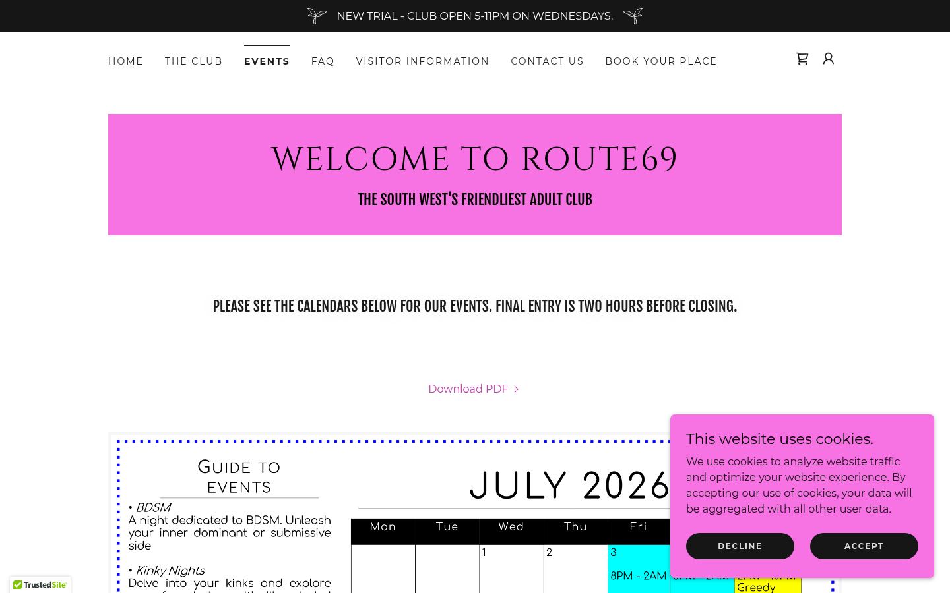Click the Welcome to Route69 heading

pyautogui.click(x=474, y=159)
